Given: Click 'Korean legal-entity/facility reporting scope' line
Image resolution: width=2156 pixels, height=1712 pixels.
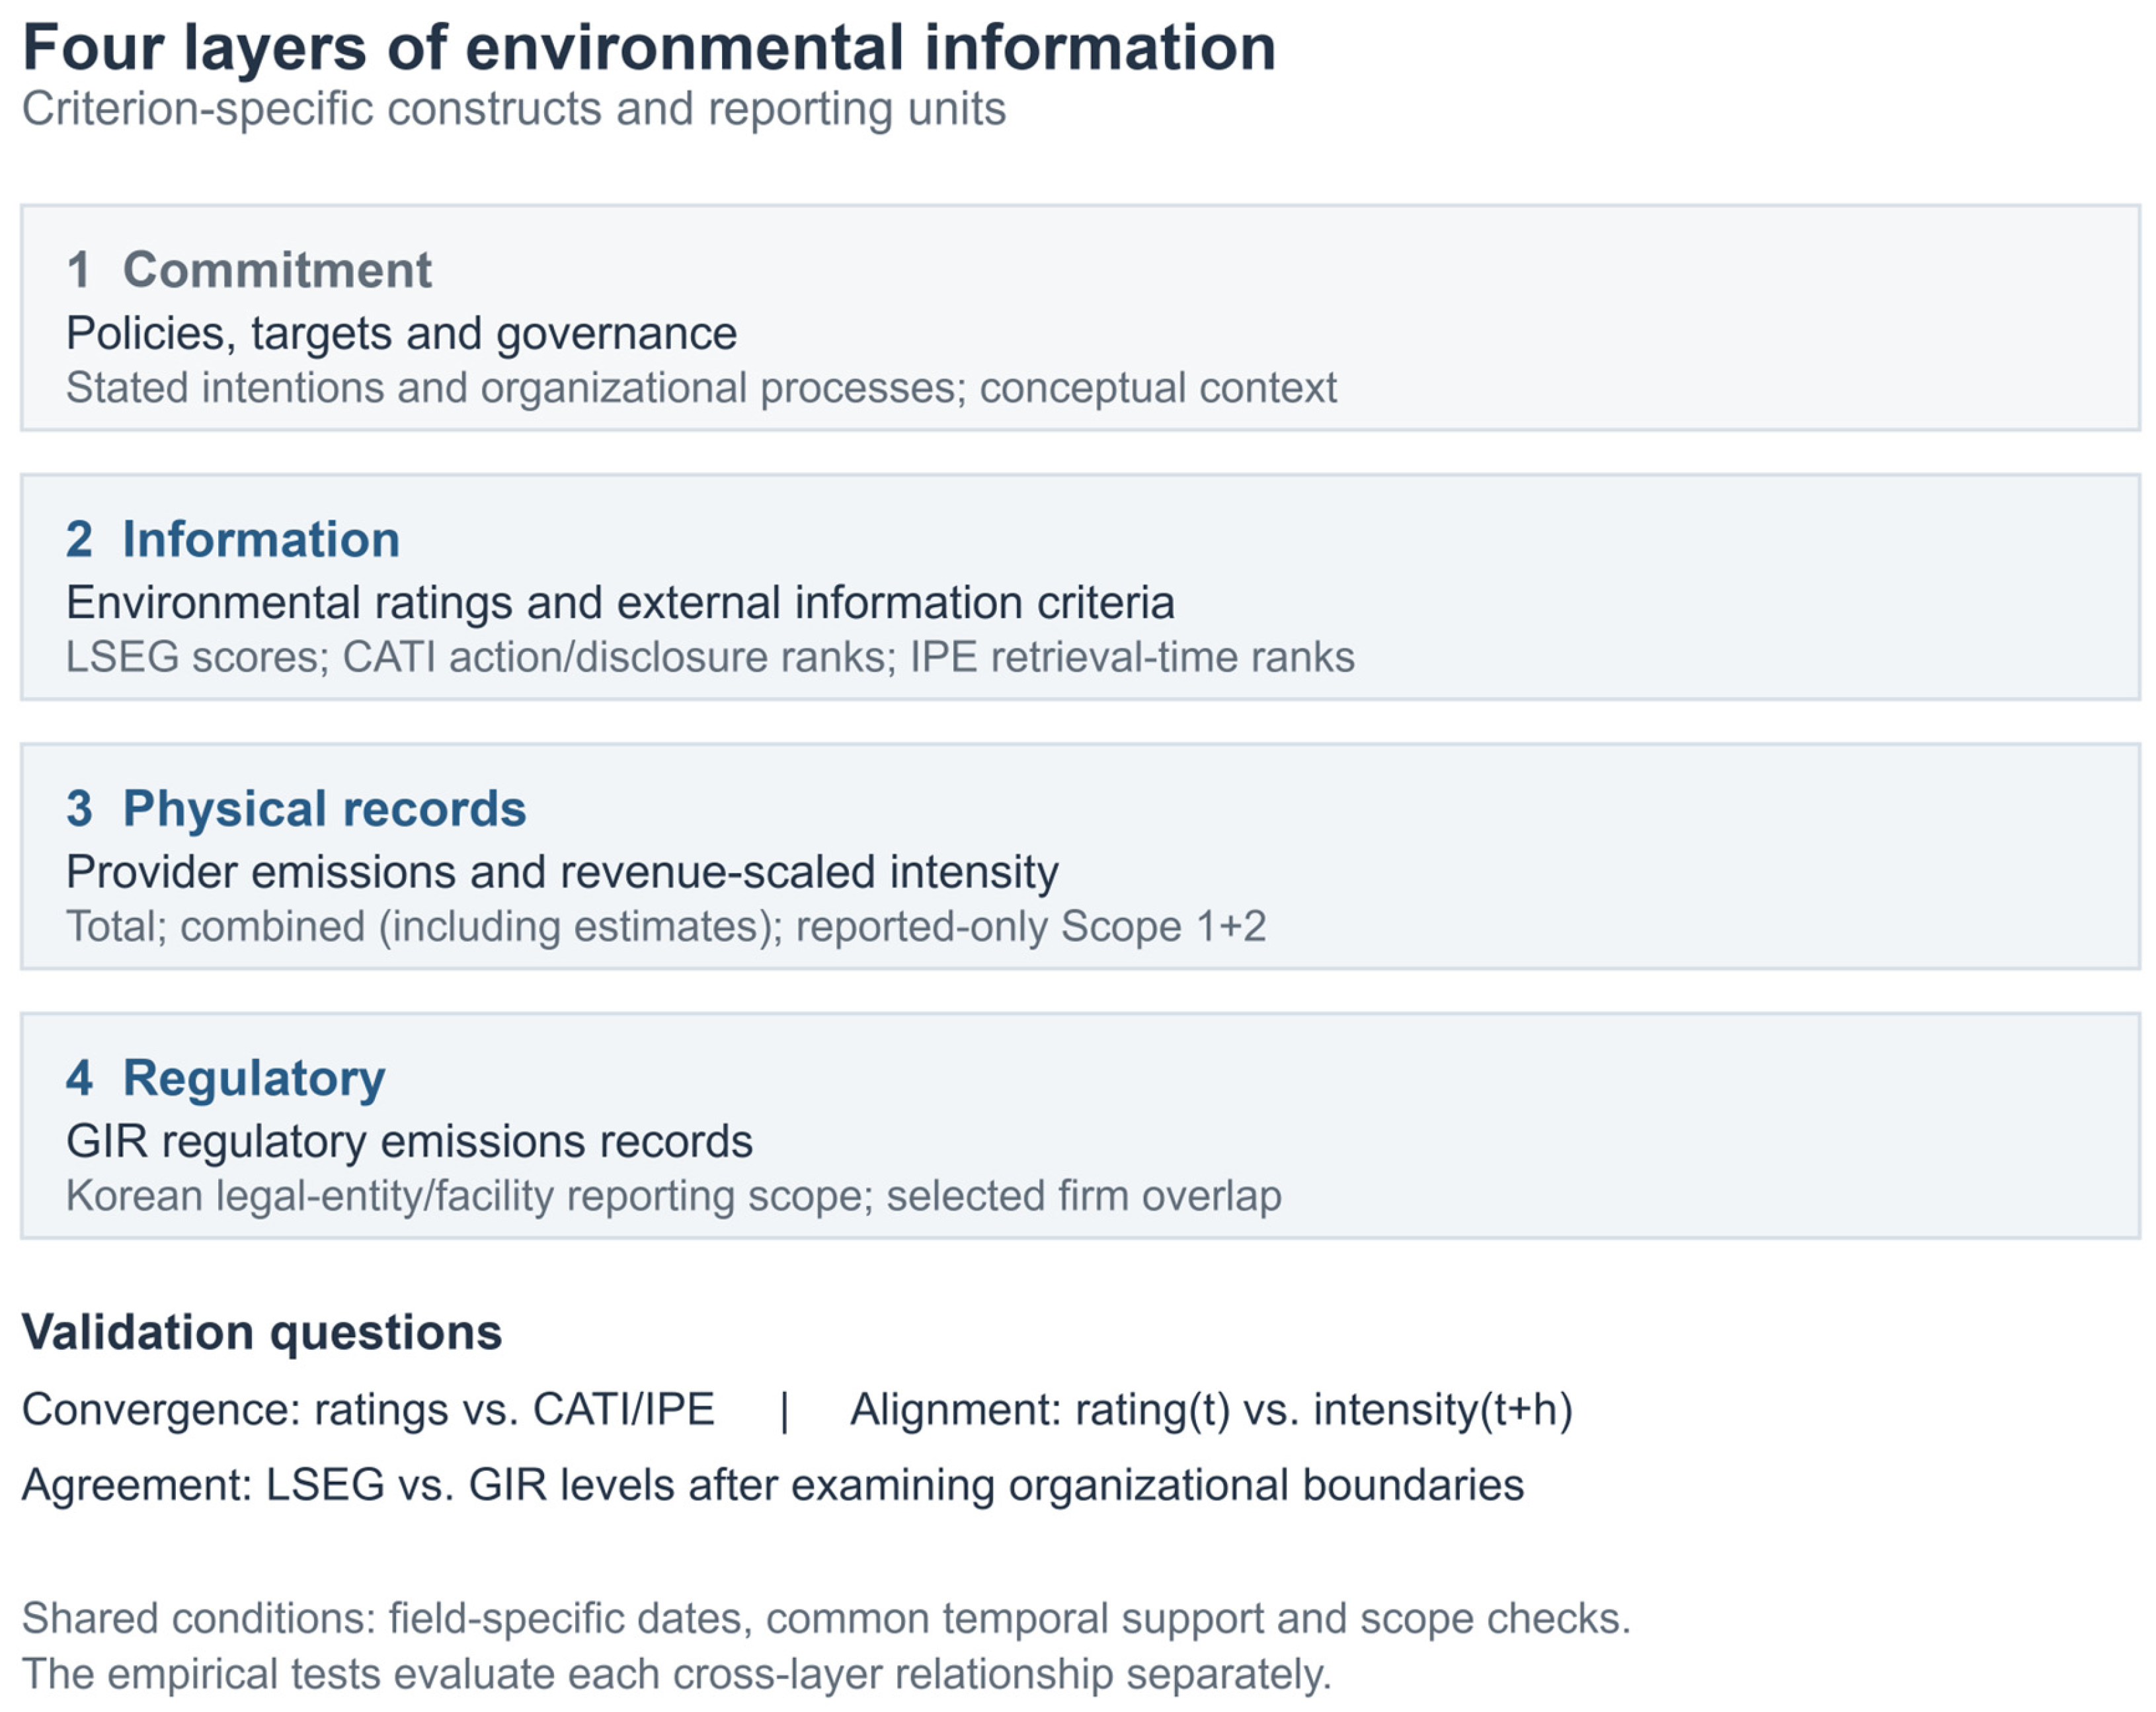Looking at the screenshot, I should [674, 1196].
